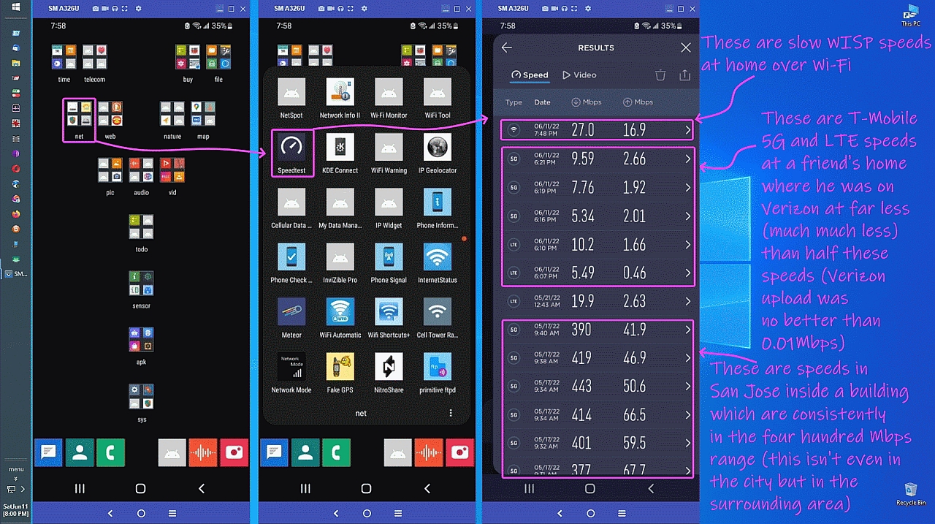Screen dimensions: 935x524
Task: Open Network Info II app
Action: [x=340, y=97]
